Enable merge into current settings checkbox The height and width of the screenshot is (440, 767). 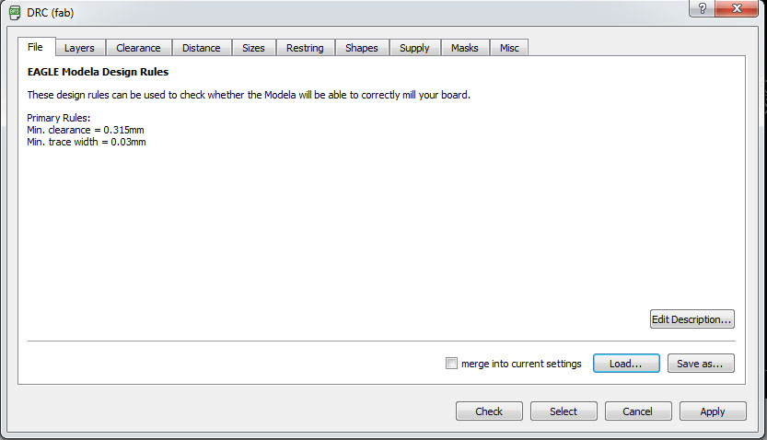coord(451,364)
